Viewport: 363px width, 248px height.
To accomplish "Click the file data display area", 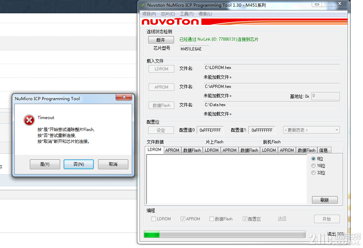I will click(227, 179).
